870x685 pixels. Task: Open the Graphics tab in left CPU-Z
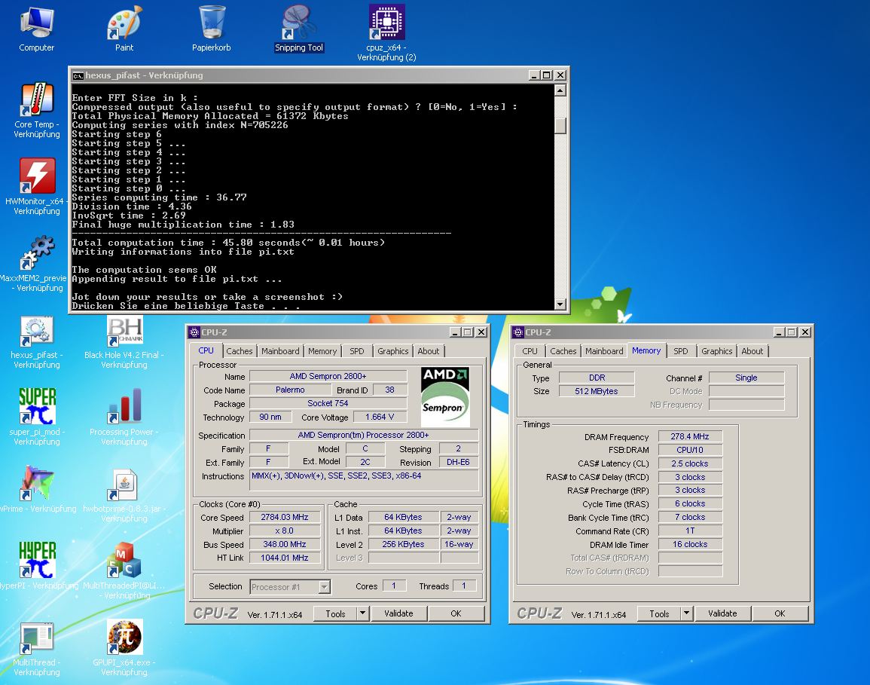tap(393, 351)
